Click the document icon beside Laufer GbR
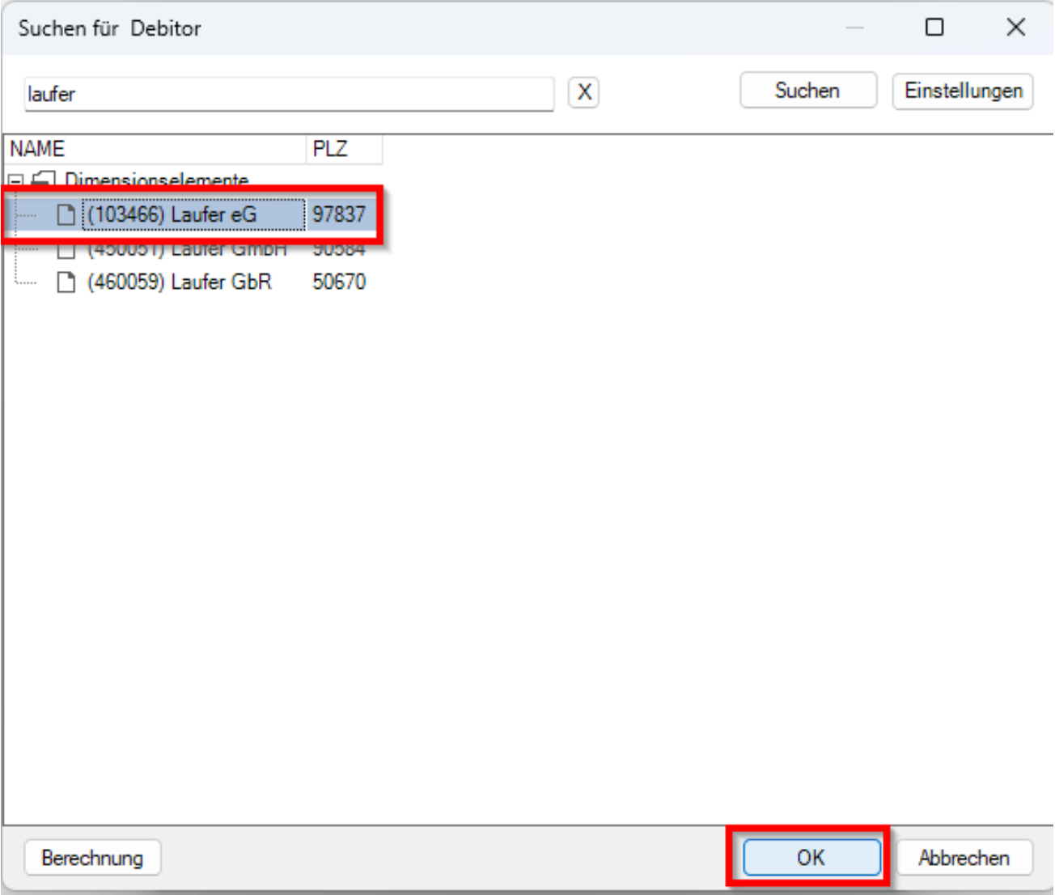Viewport: 1055px width, 895px height. coord(66,282)
